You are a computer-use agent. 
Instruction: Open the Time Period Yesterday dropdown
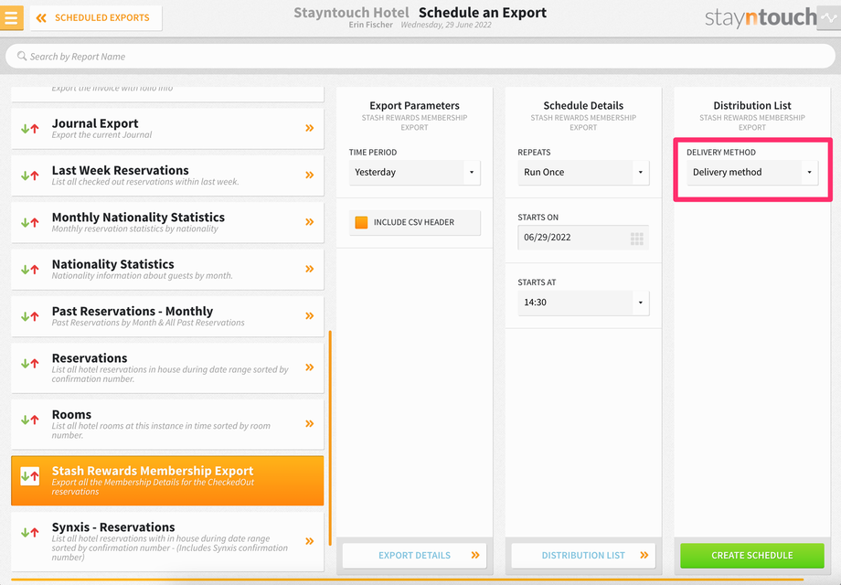tap(415, 173)
